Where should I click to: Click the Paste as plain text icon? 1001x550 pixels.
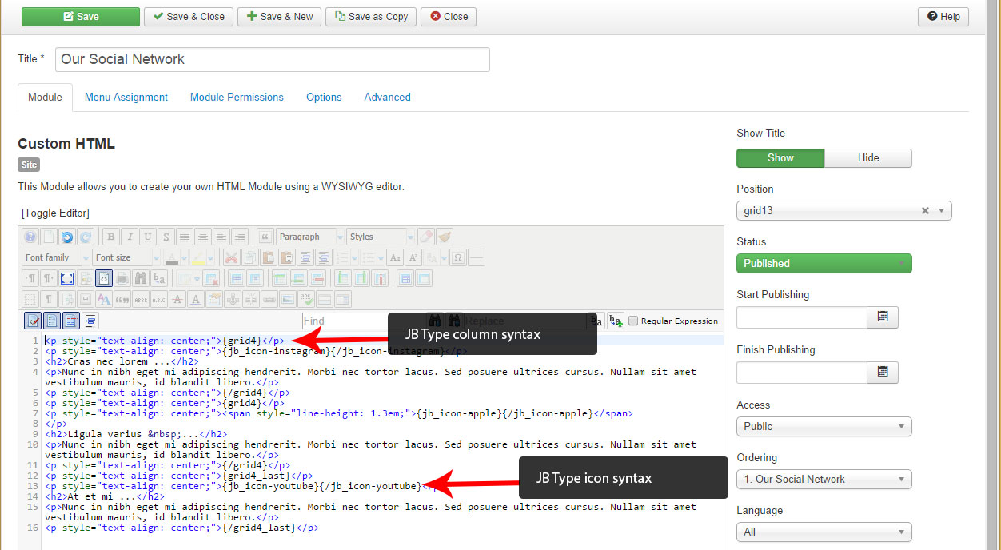(x=287, y=257)
